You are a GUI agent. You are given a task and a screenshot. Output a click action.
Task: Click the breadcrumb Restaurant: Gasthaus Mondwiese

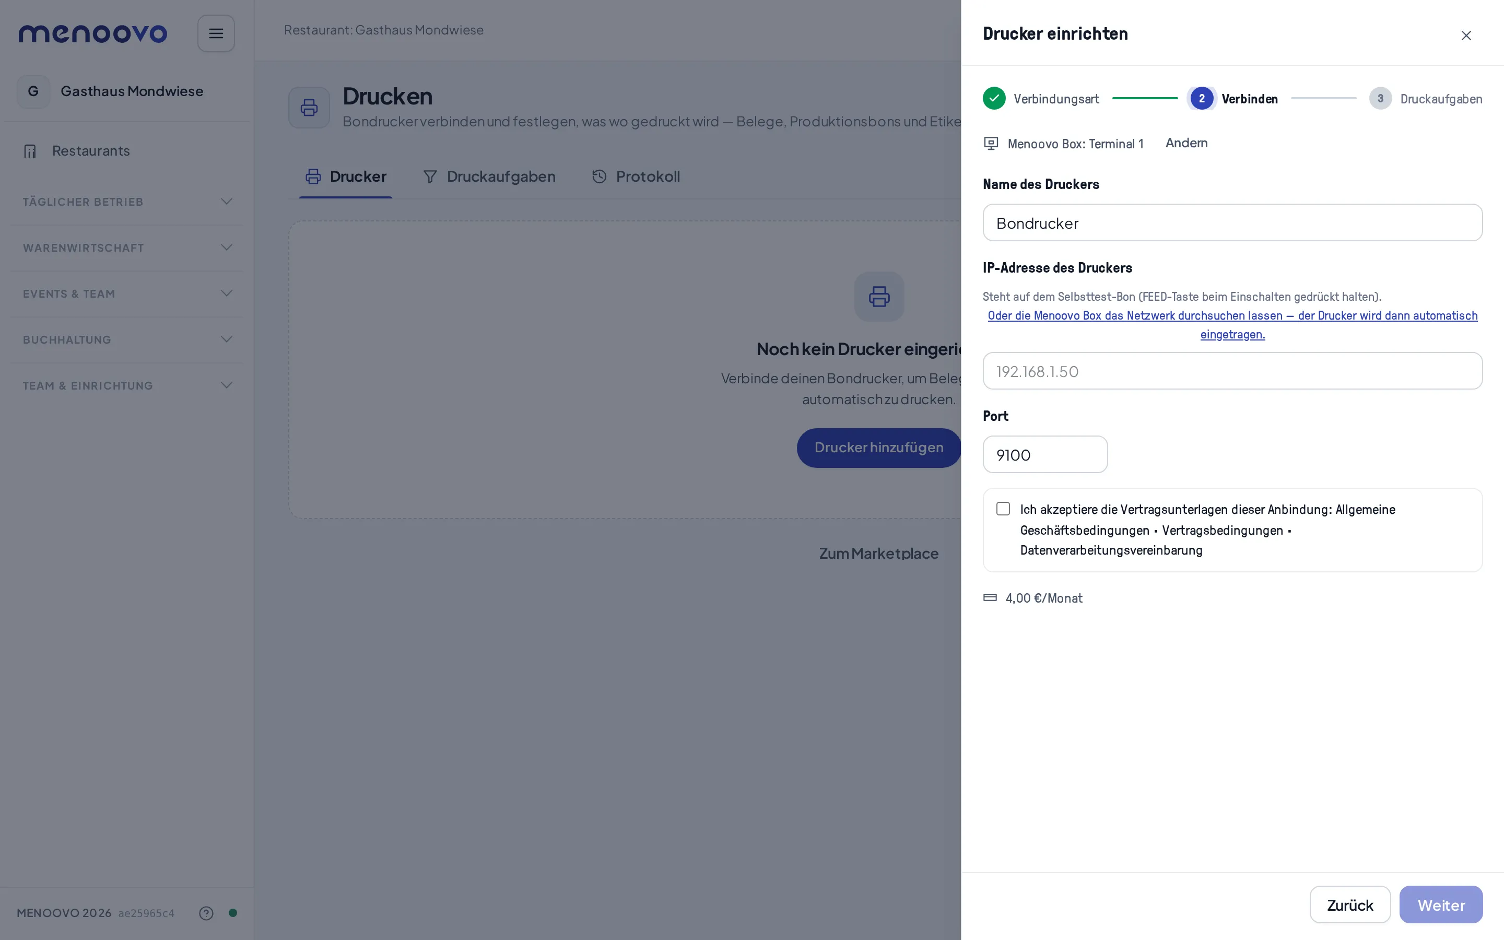(x=383, y=30)
